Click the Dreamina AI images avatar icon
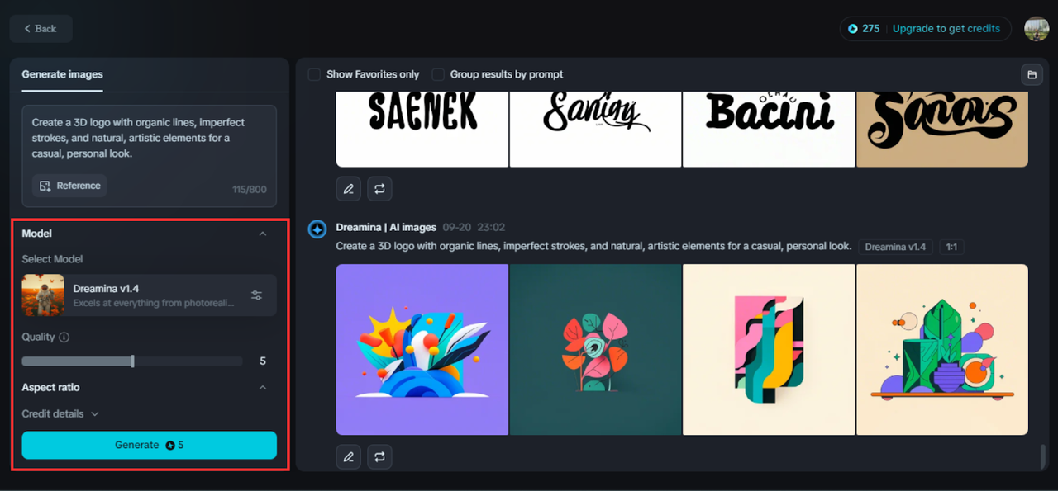The height and width of the screenshot is (491, 1058). coord(317,229)
